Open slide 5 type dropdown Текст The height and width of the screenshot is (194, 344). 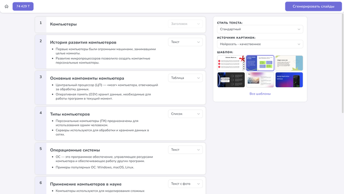point(185,149)
